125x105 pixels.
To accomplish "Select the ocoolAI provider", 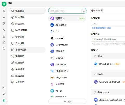I will [x=67, y=38].
